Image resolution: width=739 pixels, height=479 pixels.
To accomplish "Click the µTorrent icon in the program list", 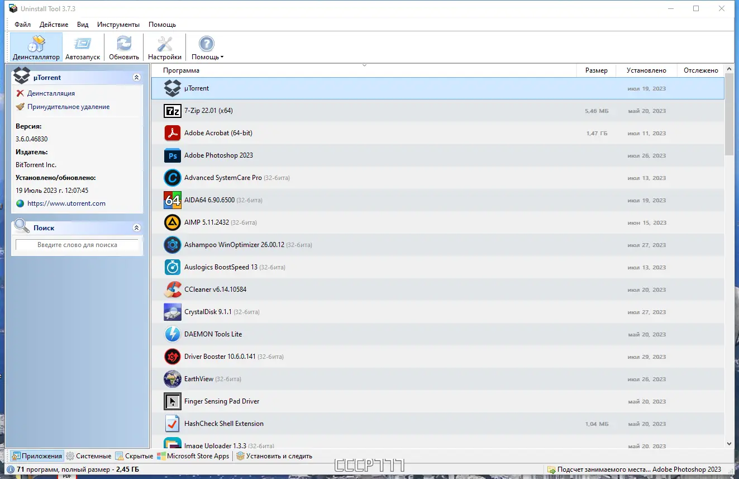I will (x=172, y=88).
